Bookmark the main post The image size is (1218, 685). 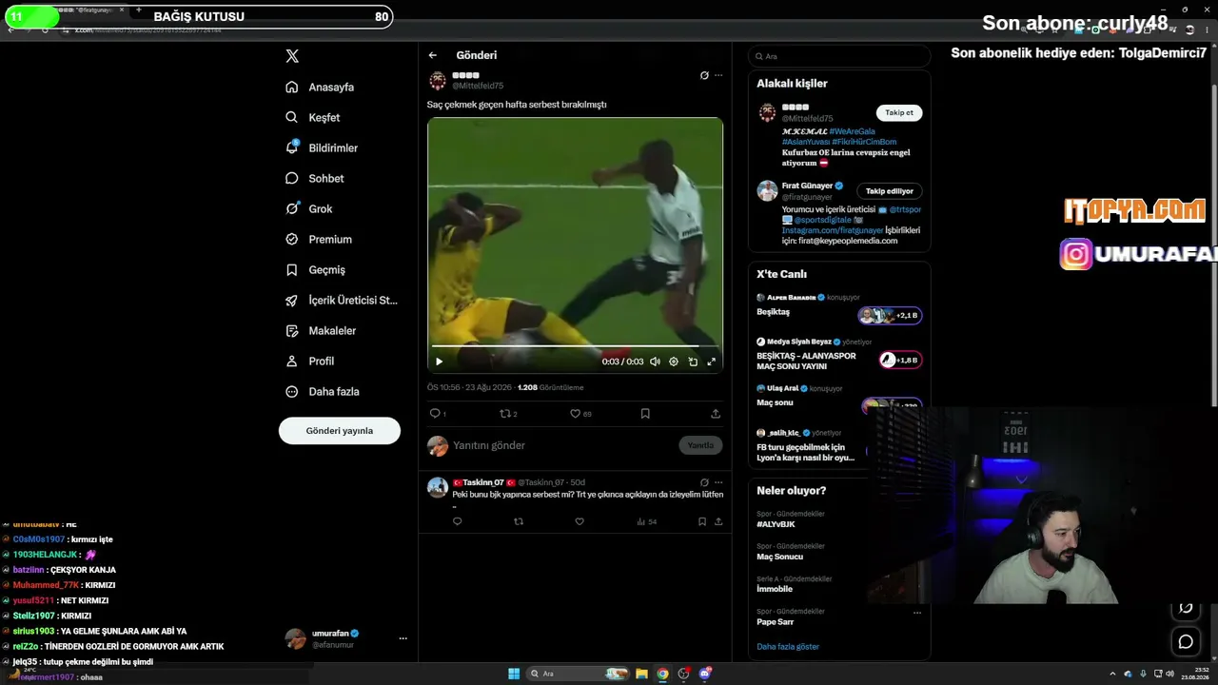pos(645,414)
